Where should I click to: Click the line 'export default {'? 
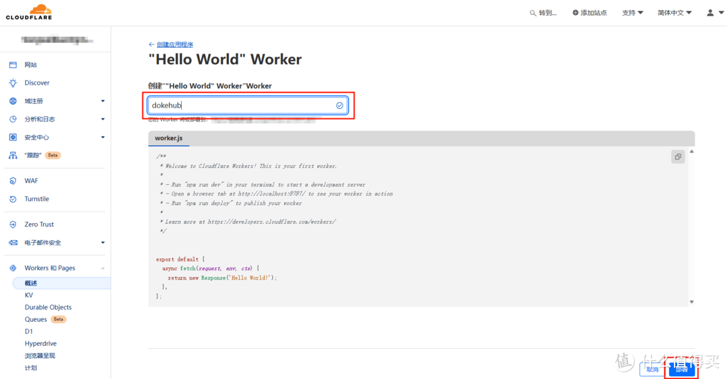pos(180,259)
